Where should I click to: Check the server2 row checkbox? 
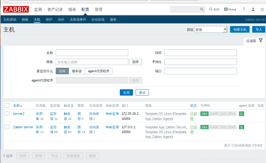(7, 114)
